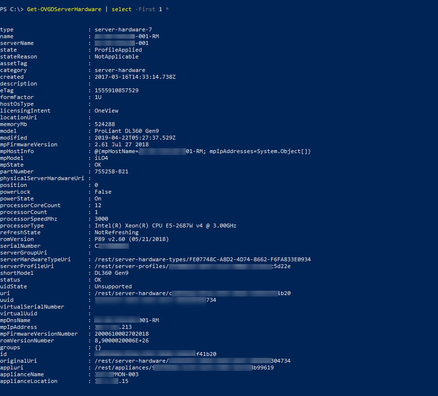Click the mpFirmwareVersionNumber value 2000610002702018
Screen dimensions: 438x396
(x=122, y=334)
